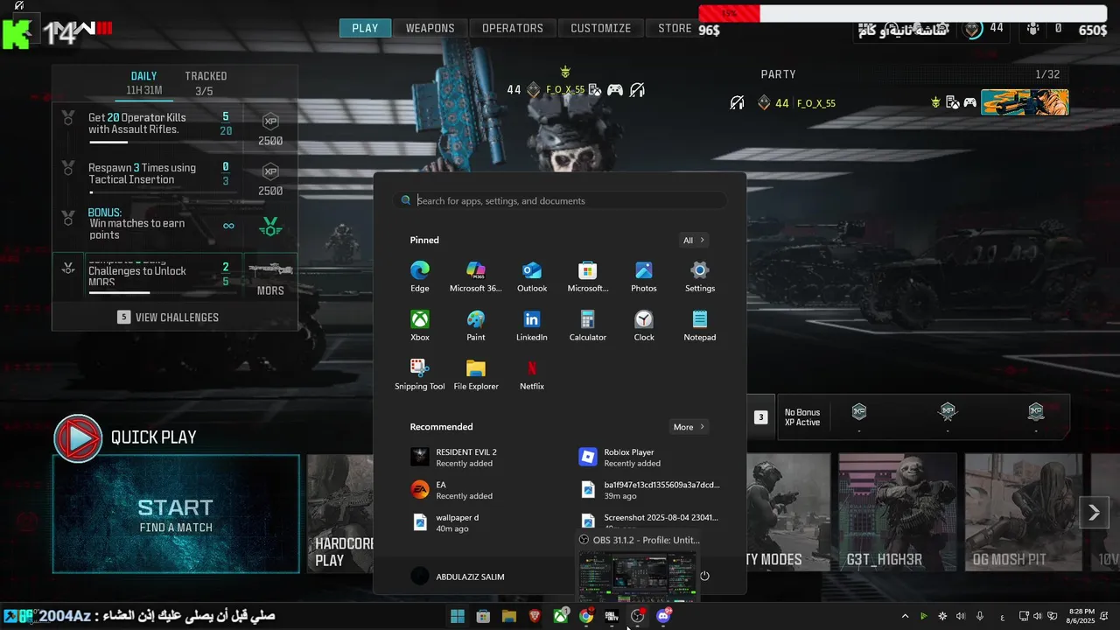Open ABDULAZIZ SALIM user account
This screenshot has height=630, width=1120.
coord(458,577)
